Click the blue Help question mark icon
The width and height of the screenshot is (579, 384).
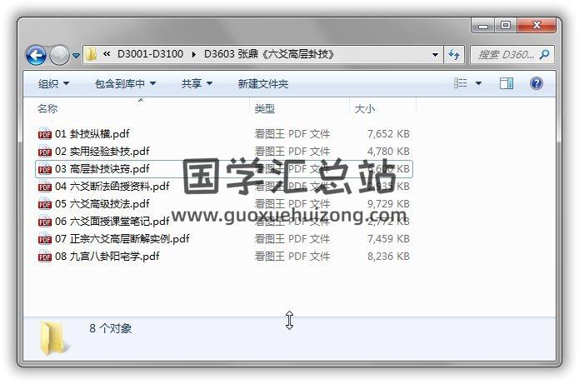(536, 83)
